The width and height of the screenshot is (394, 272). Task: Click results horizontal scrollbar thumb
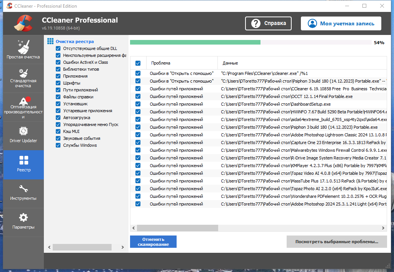177,228
